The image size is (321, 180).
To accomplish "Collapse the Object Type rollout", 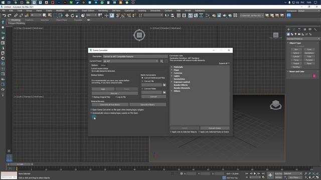I will 295,43.
